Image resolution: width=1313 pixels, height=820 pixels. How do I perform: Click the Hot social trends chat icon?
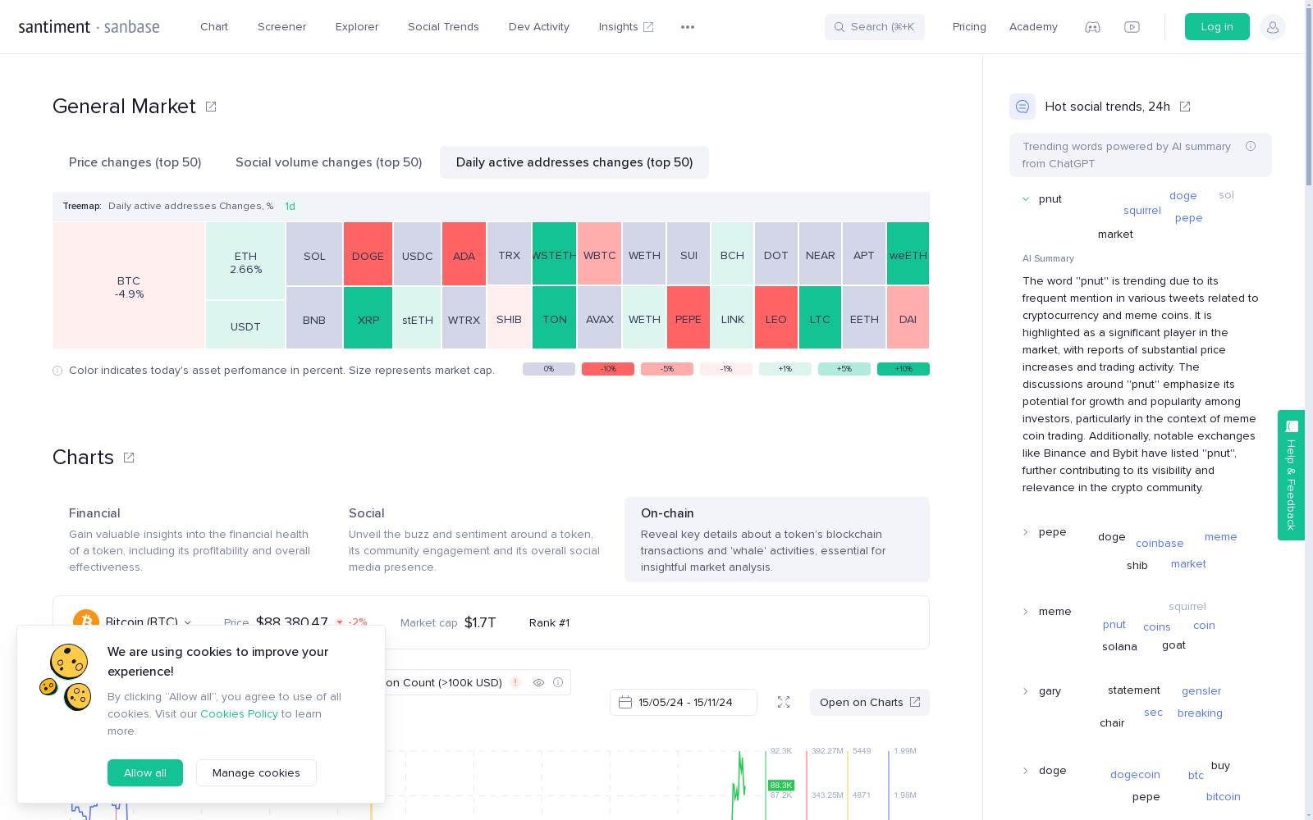tap(1022, 107)
